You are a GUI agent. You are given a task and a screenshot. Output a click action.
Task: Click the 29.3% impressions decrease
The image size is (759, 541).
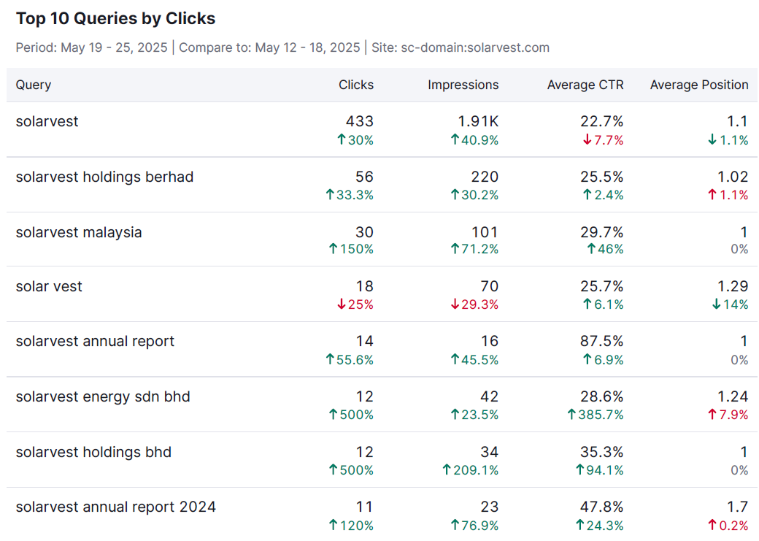point(474,304)
